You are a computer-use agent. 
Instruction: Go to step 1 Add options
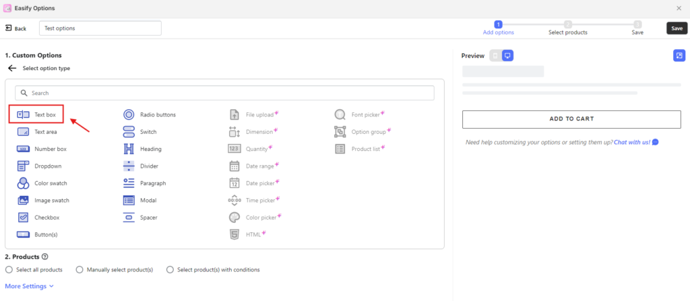click(498, 28)
